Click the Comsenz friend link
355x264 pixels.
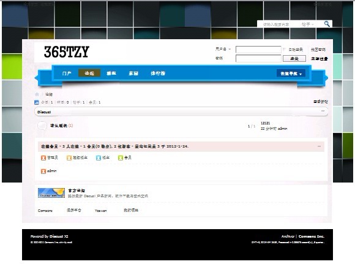tap(45, 211)
